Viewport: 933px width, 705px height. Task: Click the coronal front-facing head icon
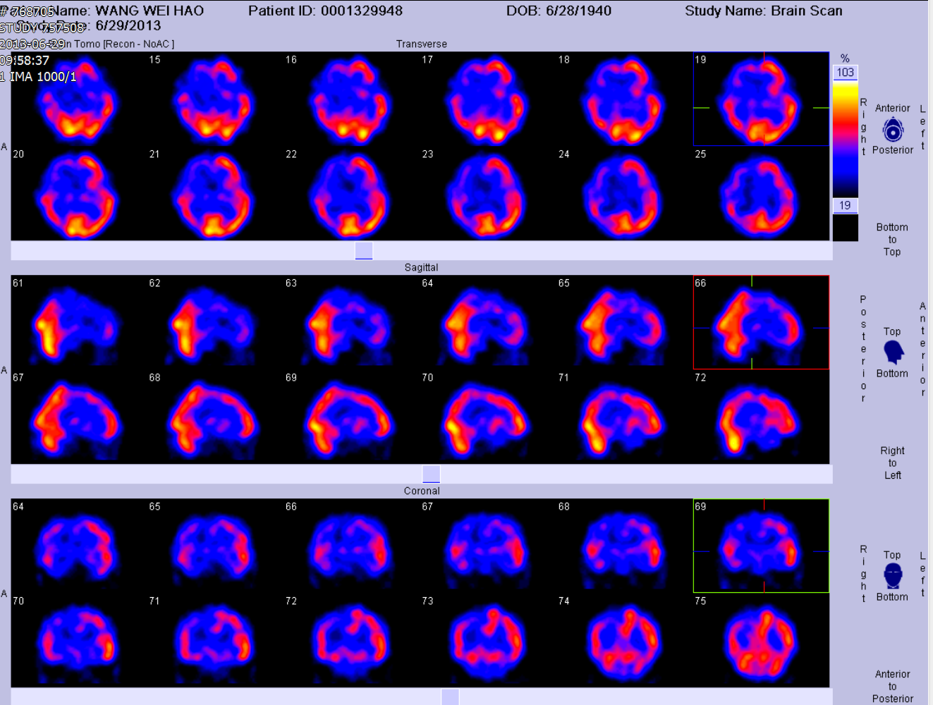point(893,575)
